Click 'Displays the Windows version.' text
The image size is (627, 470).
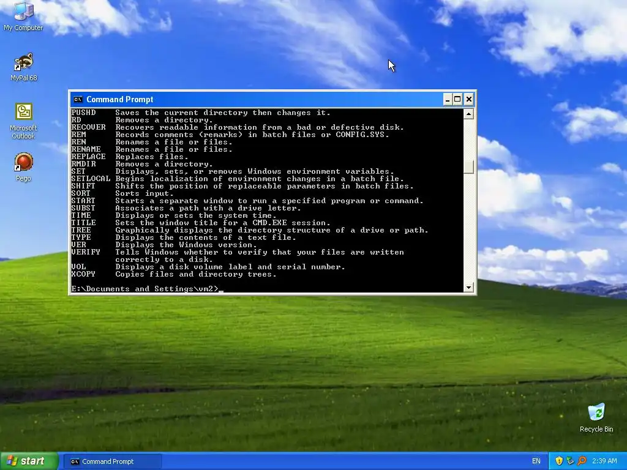point(186,245)
